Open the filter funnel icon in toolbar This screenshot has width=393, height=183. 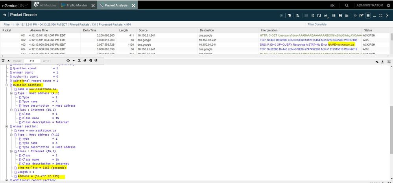[290, 15]
